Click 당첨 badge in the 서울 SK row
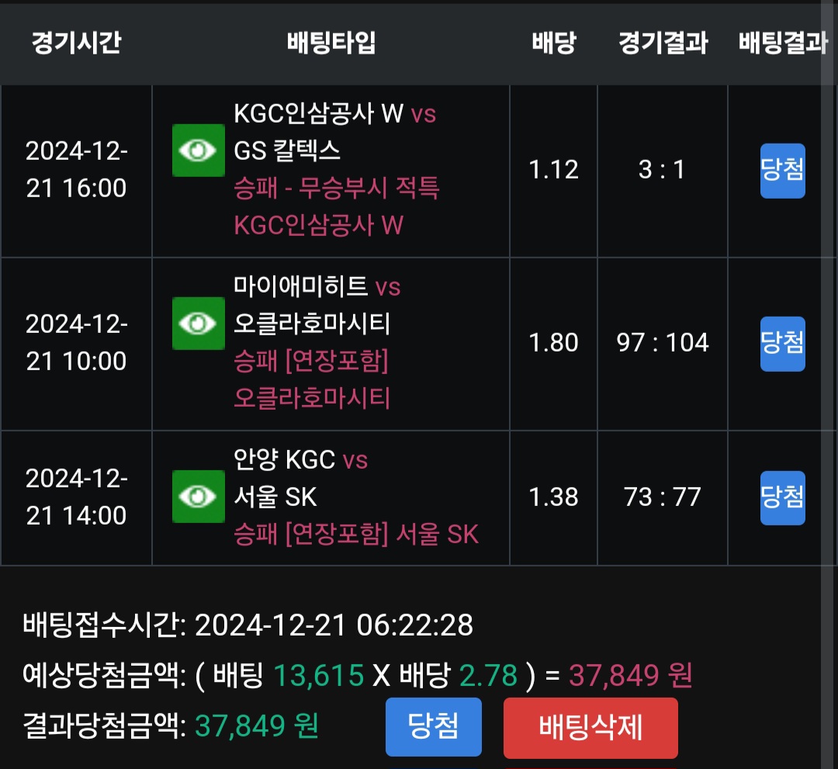Viewport: 838px width, 769px height. (782, 497)
